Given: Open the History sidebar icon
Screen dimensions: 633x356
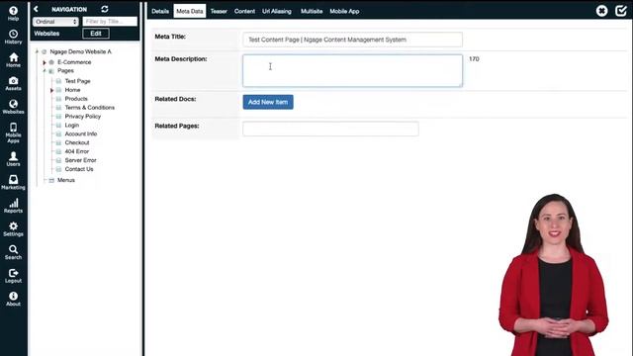Looking at the screenshot, I should (13, 37).
